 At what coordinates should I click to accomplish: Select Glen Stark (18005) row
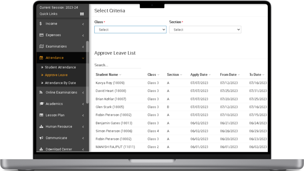(181, 107)
